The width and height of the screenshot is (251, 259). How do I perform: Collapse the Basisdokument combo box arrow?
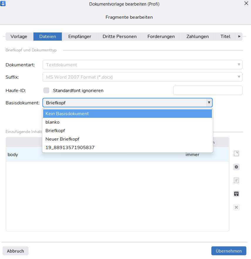[x=209, y=103]
